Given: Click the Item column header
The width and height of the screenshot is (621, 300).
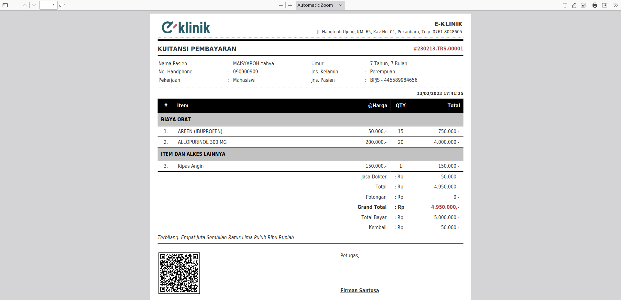Looking at the screenshot, I should [x=183, y=106].
